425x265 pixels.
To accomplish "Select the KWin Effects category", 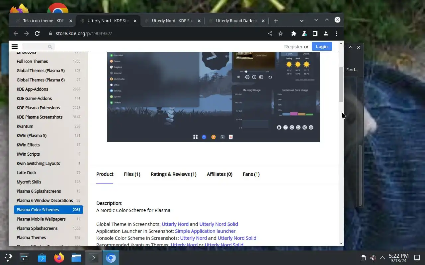I will 48,145.
